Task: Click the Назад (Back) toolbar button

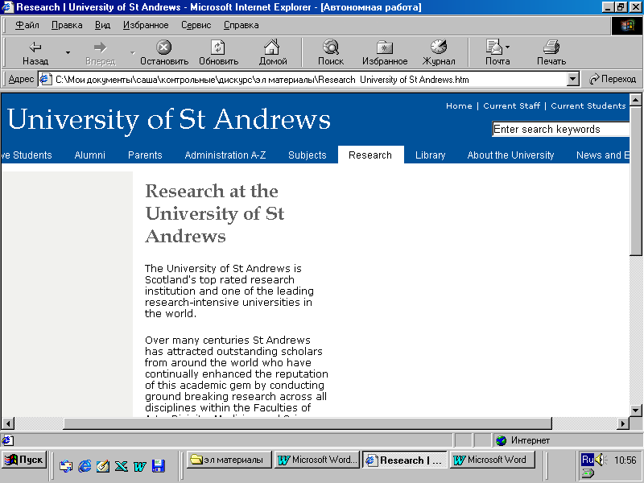Action: (x=35, y=53)
